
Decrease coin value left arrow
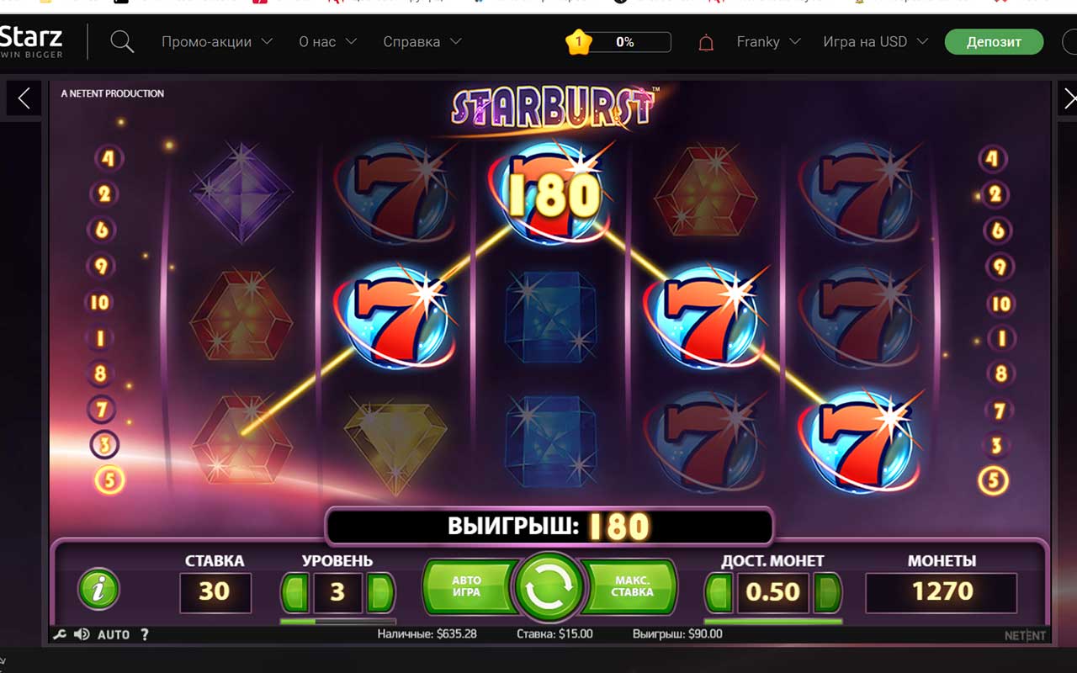coord(717,592)
